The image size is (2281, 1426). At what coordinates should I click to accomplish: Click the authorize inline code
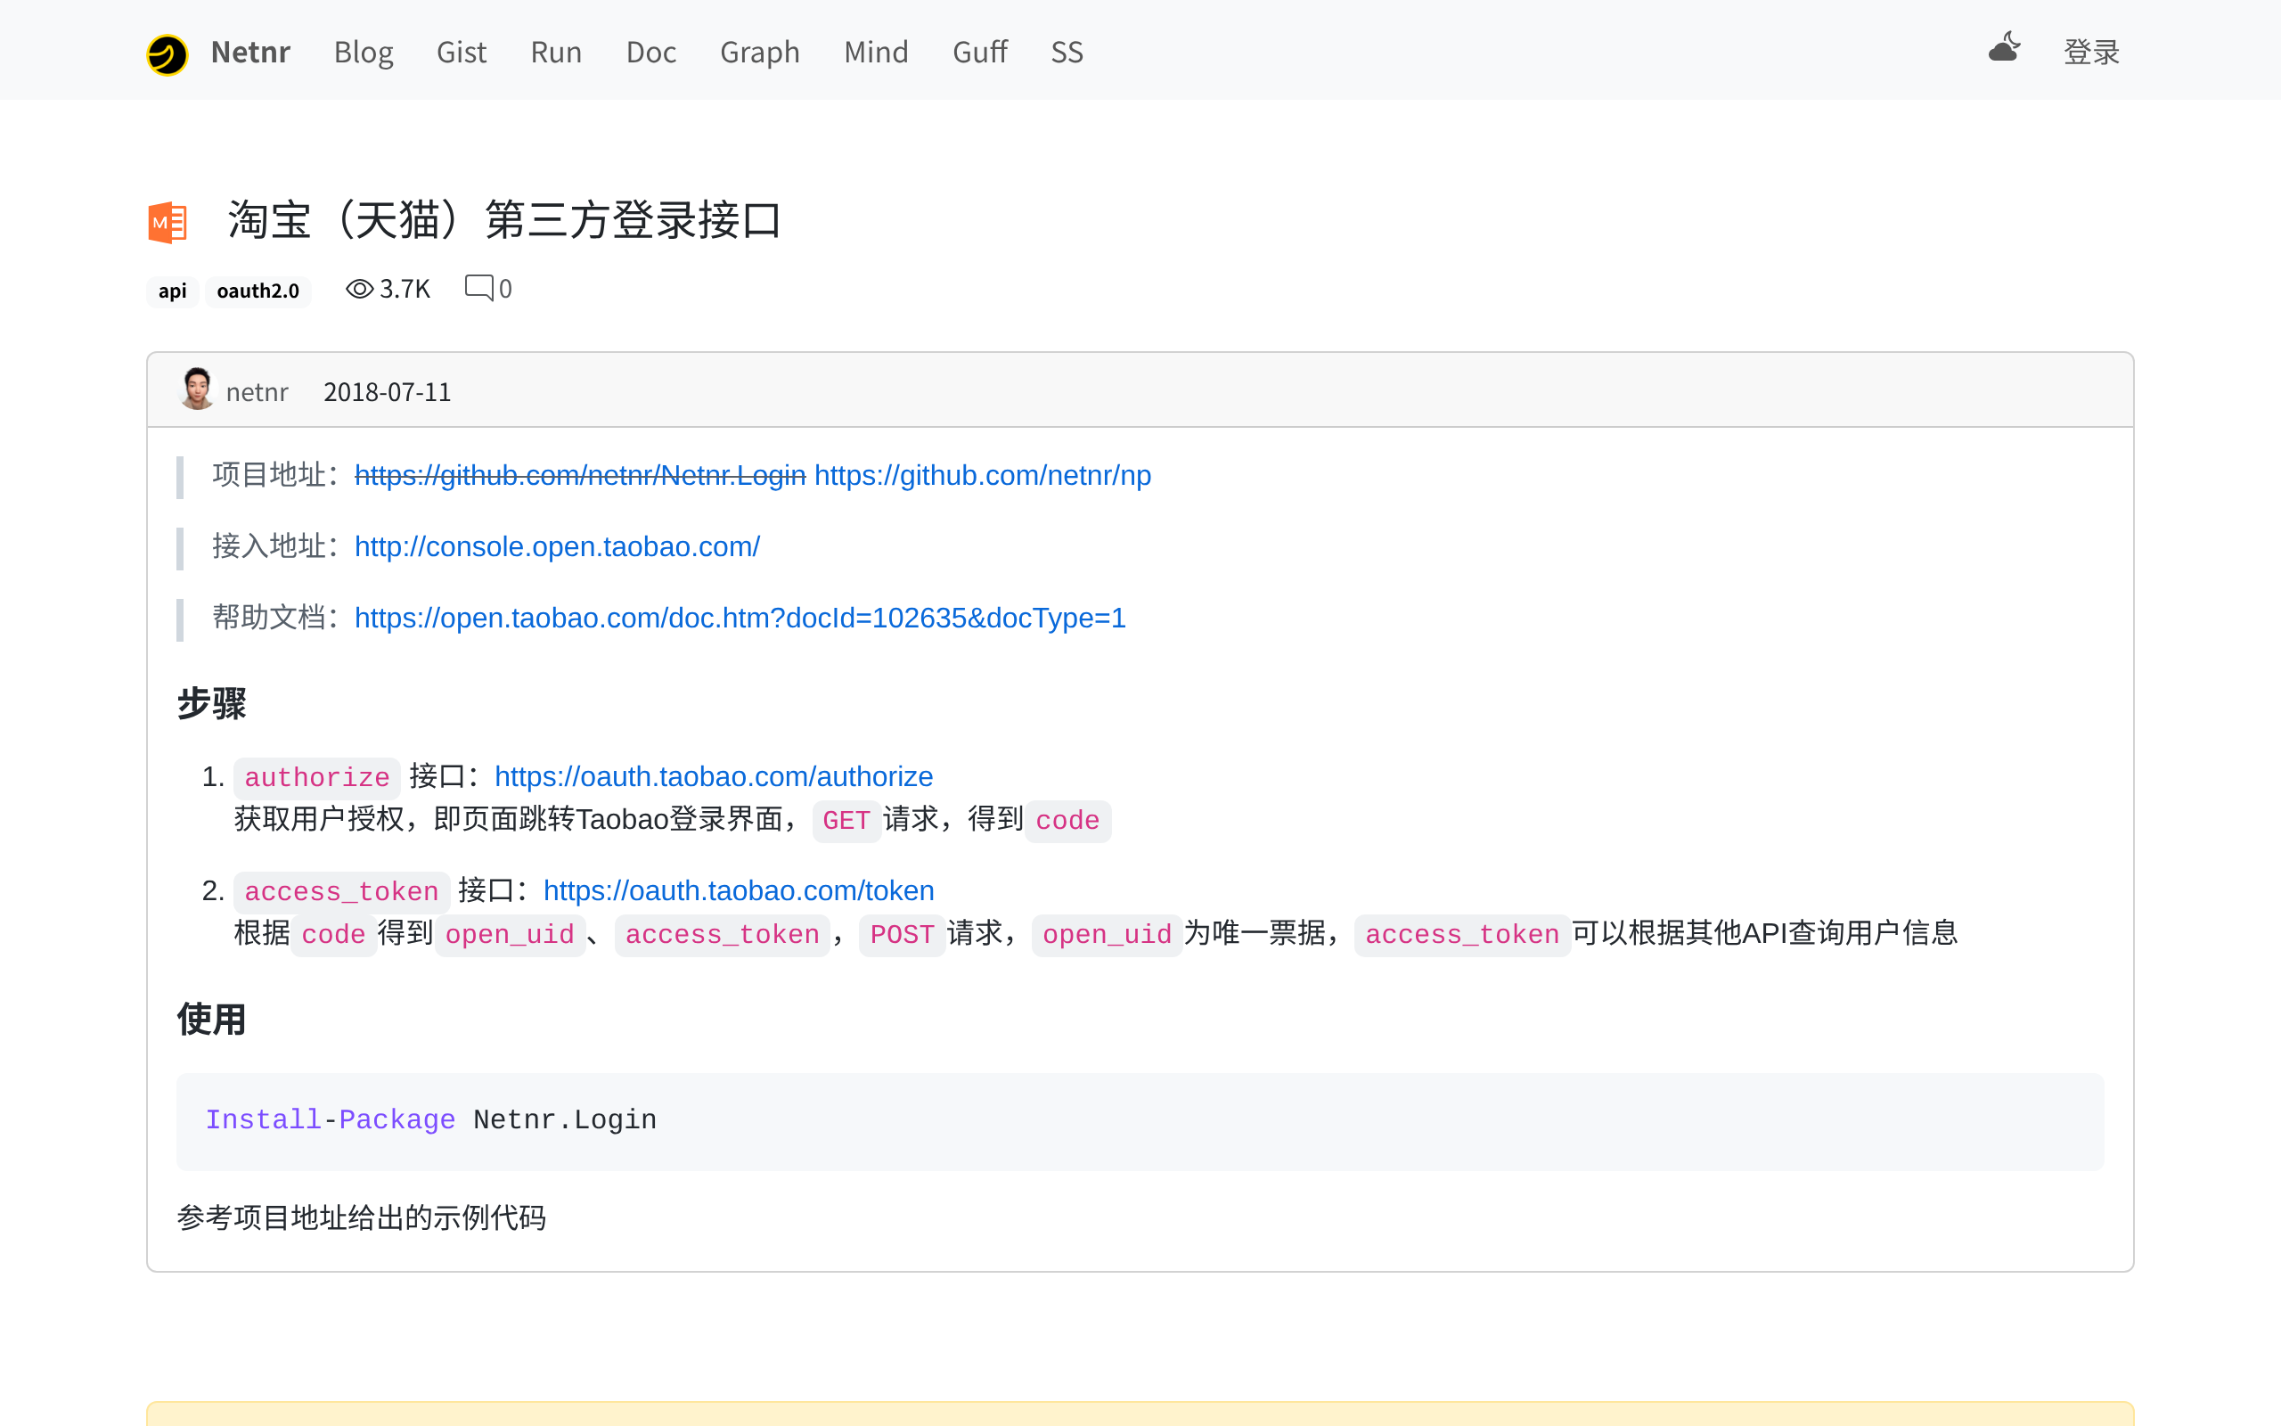coord(316,777)
